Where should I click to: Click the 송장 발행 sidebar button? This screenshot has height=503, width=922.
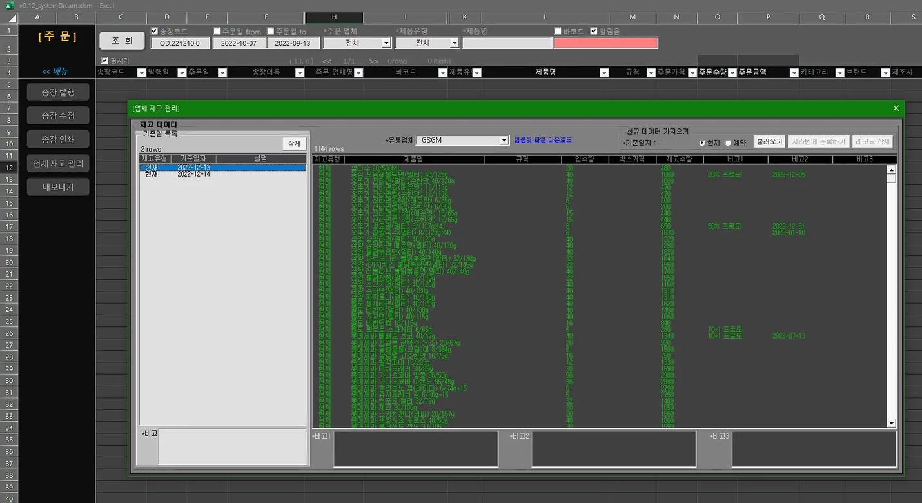[58, 93]
